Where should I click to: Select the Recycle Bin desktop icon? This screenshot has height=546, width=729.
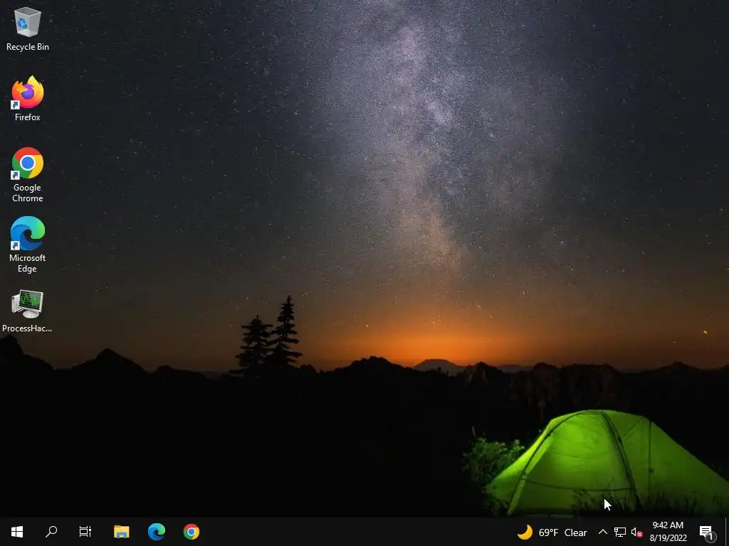click(x=28, y=28)
